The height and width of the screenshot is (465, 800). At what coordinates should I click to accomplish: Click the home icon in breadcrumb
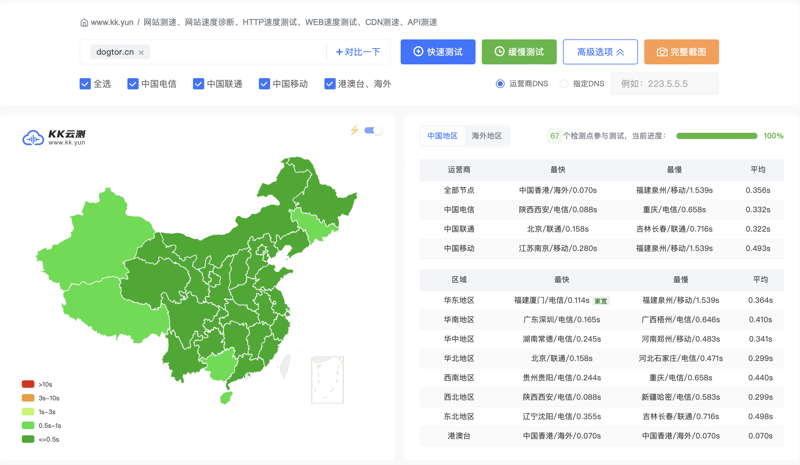tap(84, 22)
